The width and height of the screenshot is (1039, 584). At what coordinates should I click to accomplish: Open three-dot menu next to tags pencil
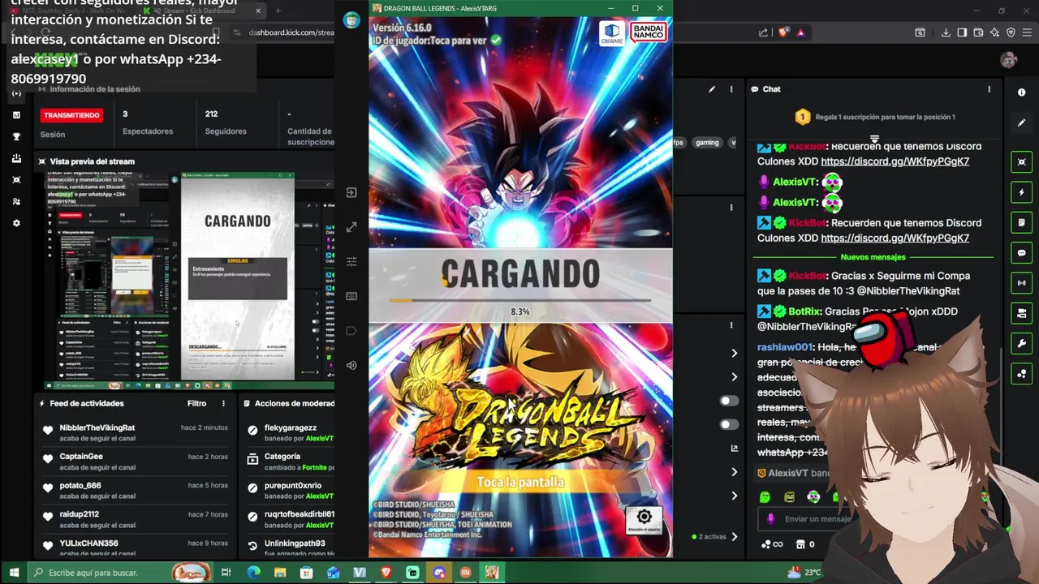(731, 89)
